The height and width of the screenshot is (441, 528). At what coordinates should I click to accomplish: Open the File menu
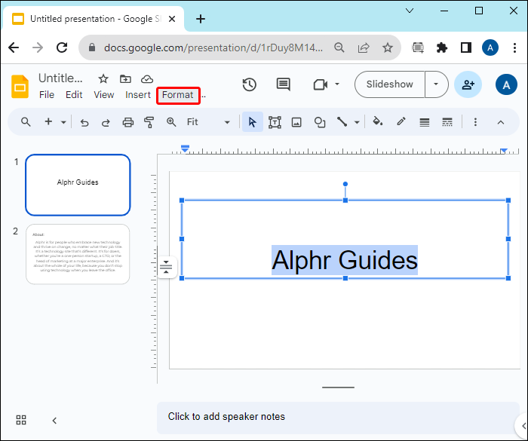tap(47, 95)
